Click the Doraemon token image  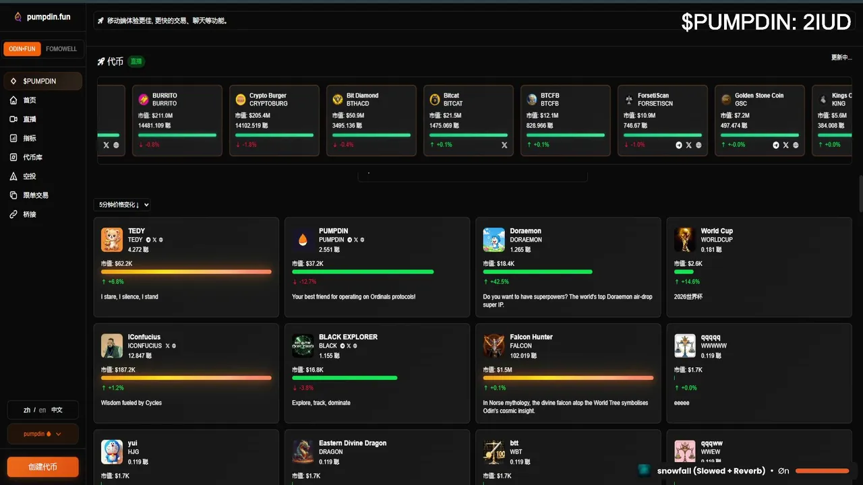tap(494, 240)
